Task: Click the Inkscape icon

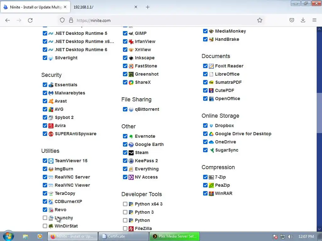Action: pos(131,58)
